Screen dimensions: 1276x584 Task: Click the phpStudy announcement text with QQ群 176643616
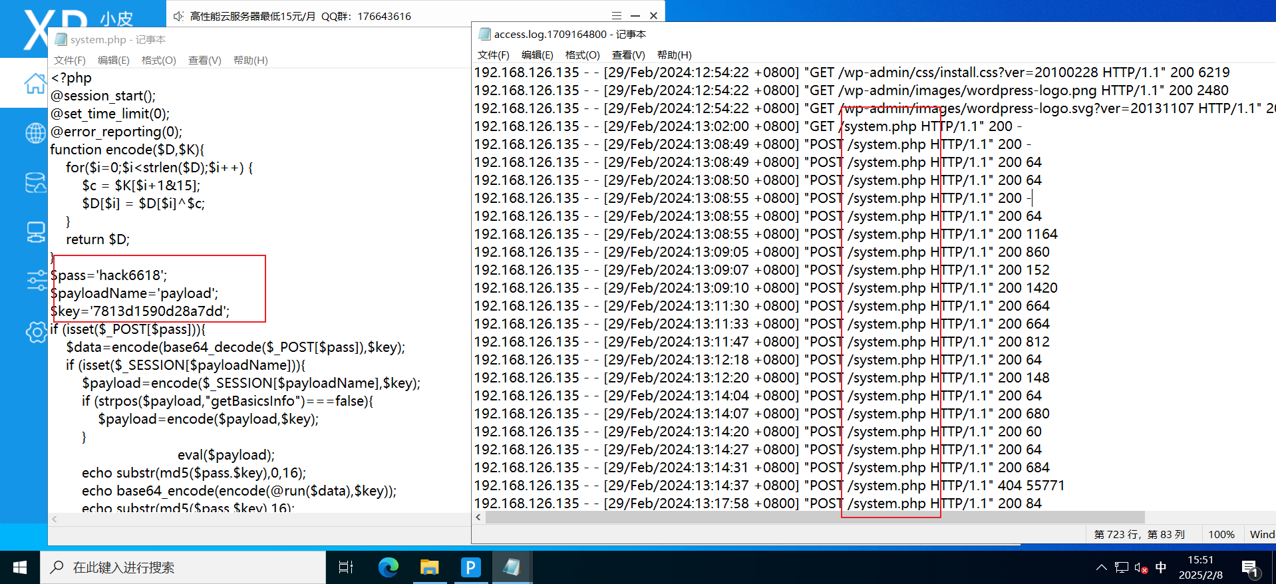coord(300,16)
